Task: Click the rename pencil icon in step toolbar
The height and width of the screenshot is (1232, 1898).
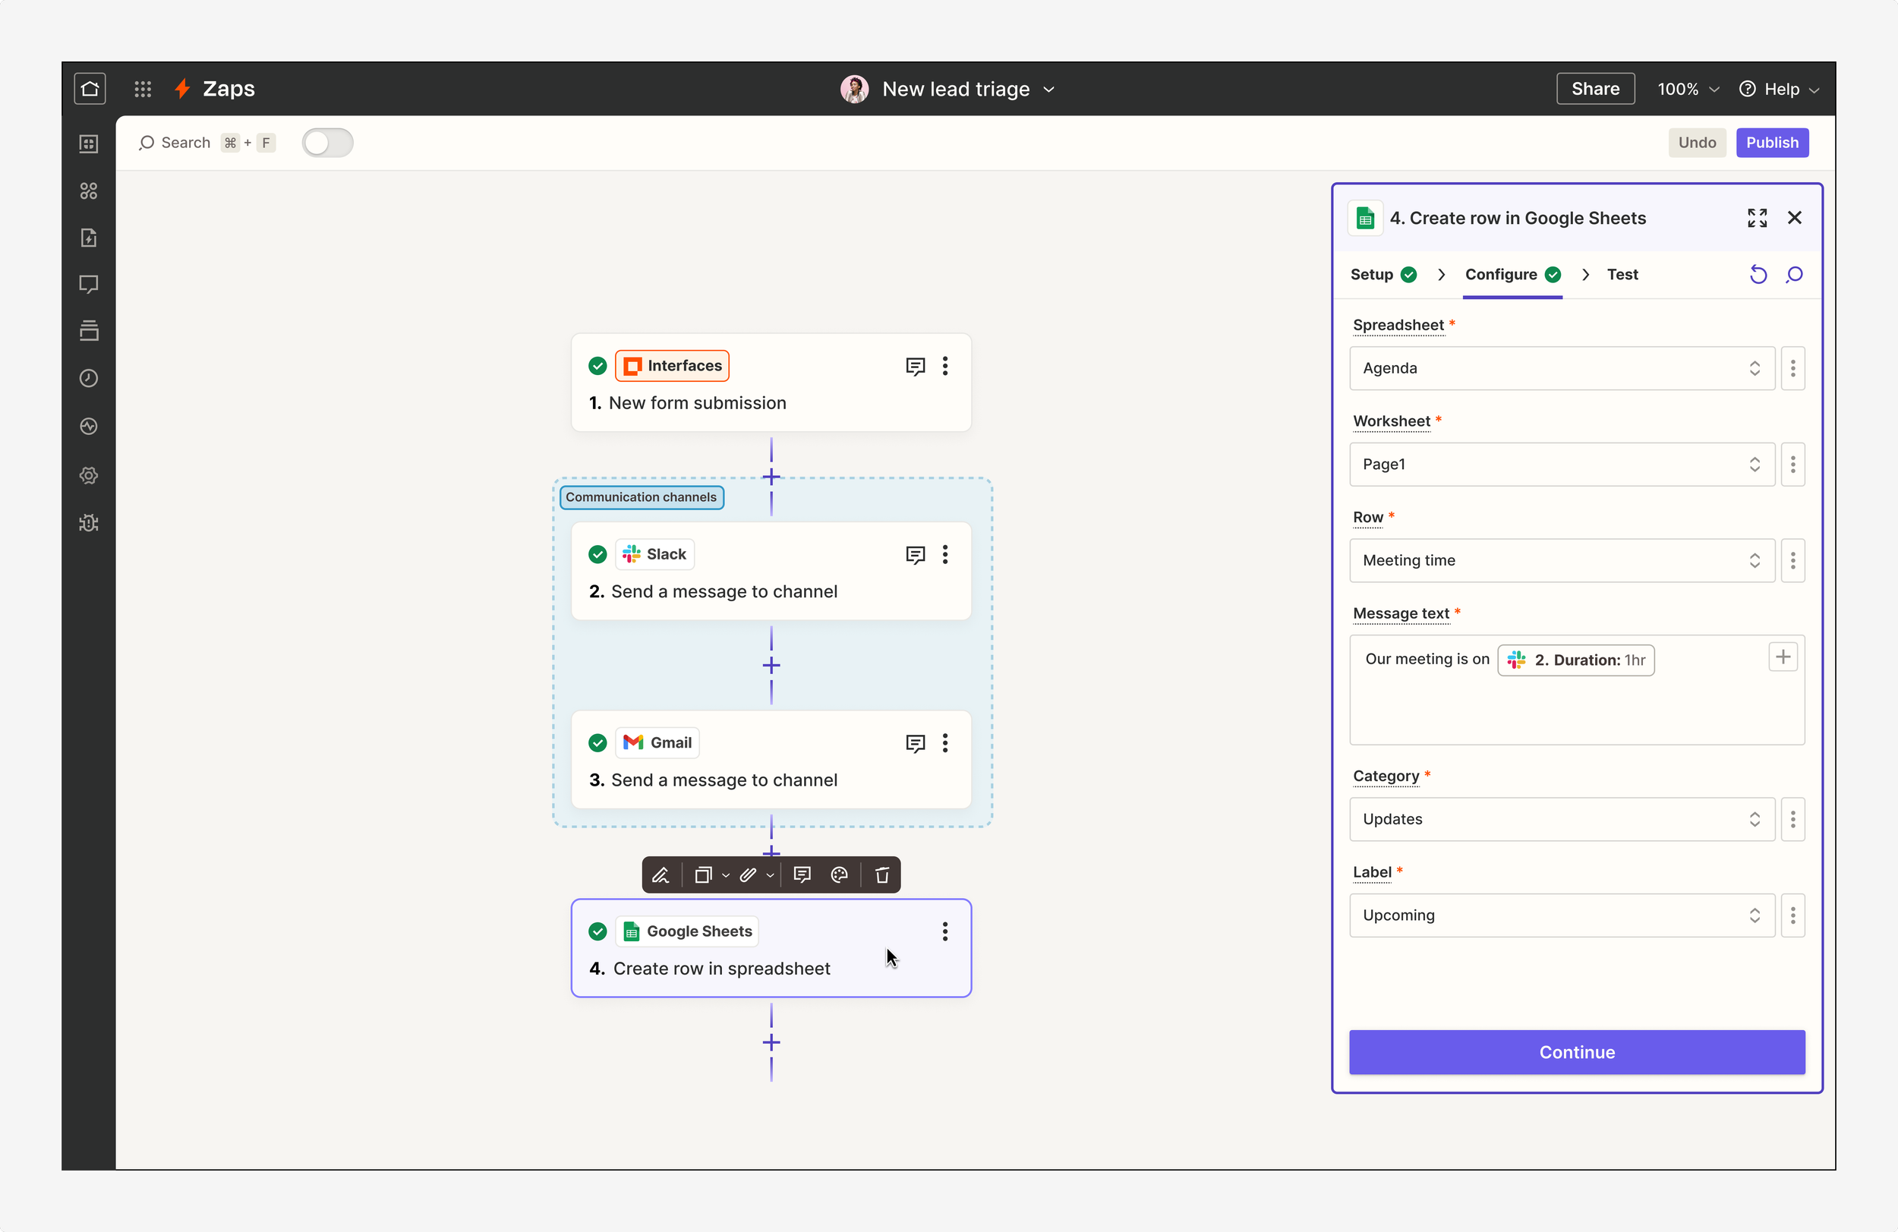Action: [661, 874]
